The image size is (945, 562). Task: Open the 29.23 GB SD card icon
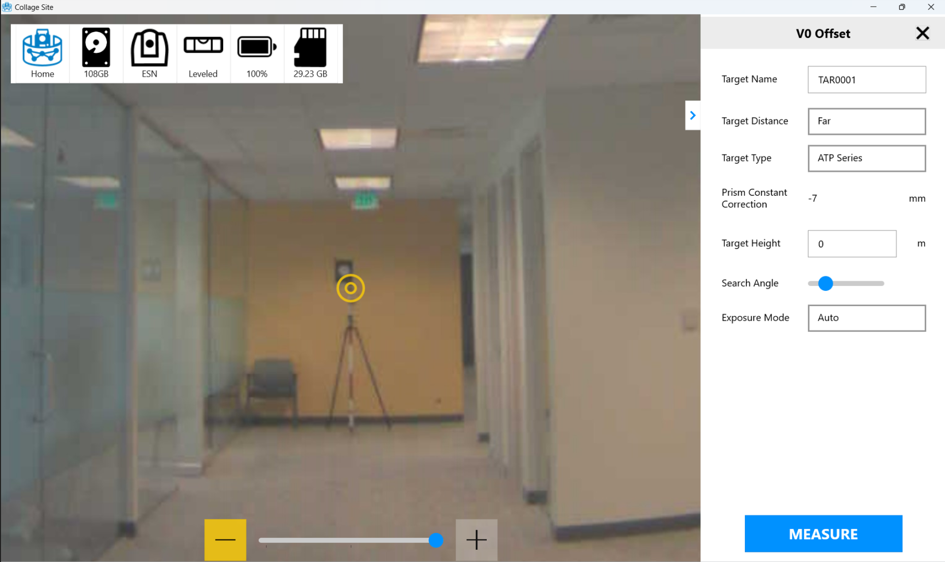[310, 53]
